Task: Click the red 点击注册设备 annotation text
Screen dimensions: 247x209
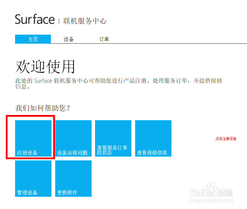Action: [226, 139]
